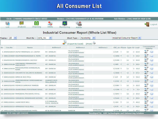Click the Checking menu icon
This screenshot has width=158, height=119.
(x=36, y=23)
